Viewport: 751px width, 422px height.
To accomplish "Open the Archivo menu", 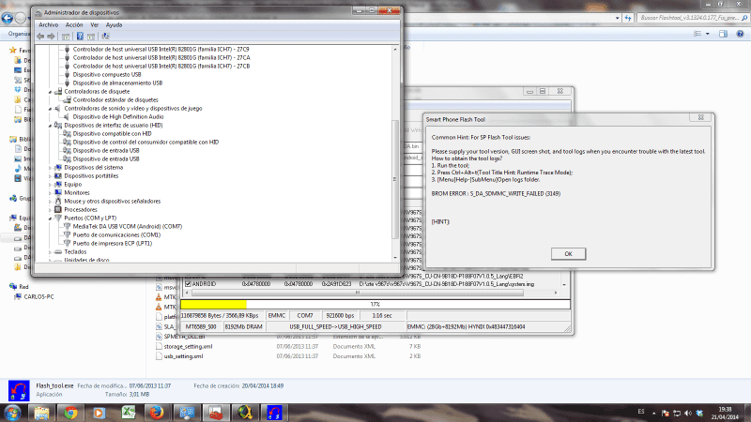I will [49, 25].
